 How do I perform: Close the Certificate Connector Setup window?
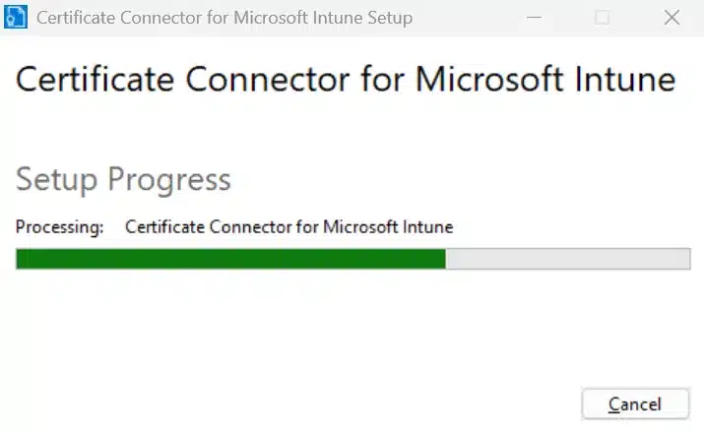pyautogui.click(x=672, y=18)
